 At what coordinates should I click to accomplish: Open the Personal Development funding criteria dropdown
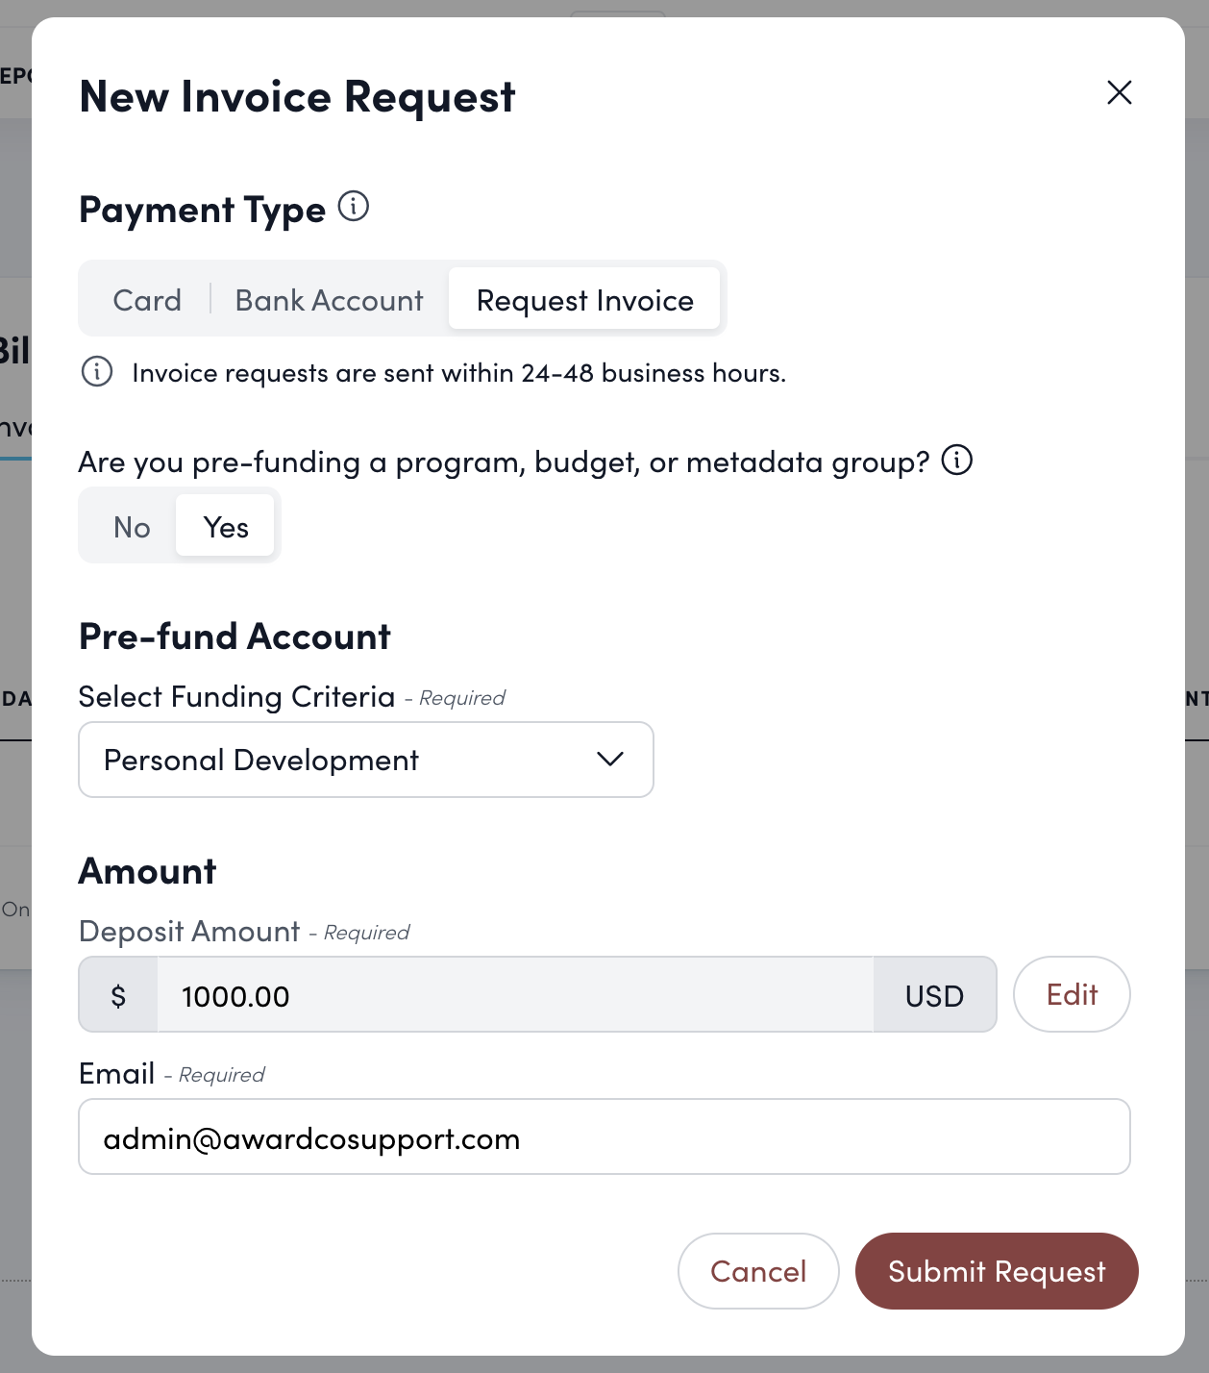point(365,760)
